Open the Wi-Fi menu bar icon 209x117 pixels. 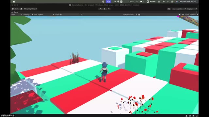pos(164,2)
